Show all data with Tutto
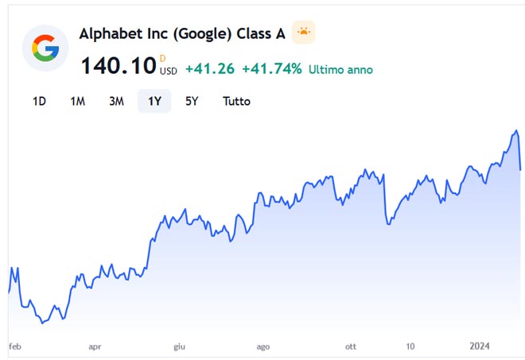This screenshot has height=360, width=525. 236,101
